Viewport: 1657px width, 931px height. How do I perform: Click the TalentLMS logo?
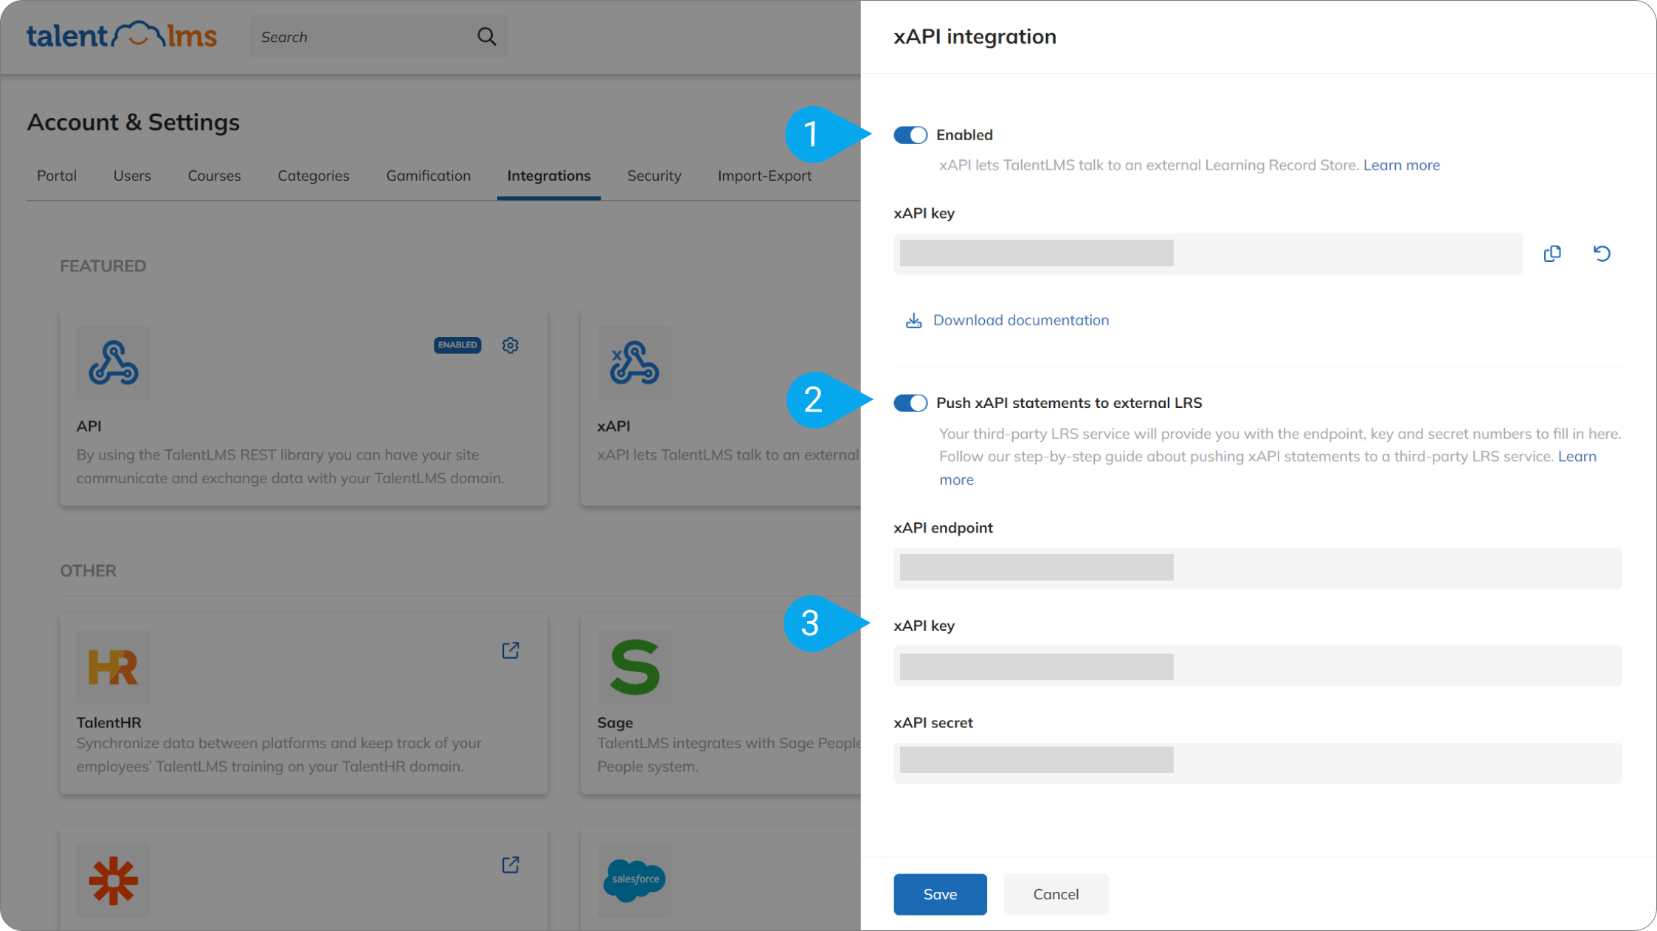coord(122,35)
